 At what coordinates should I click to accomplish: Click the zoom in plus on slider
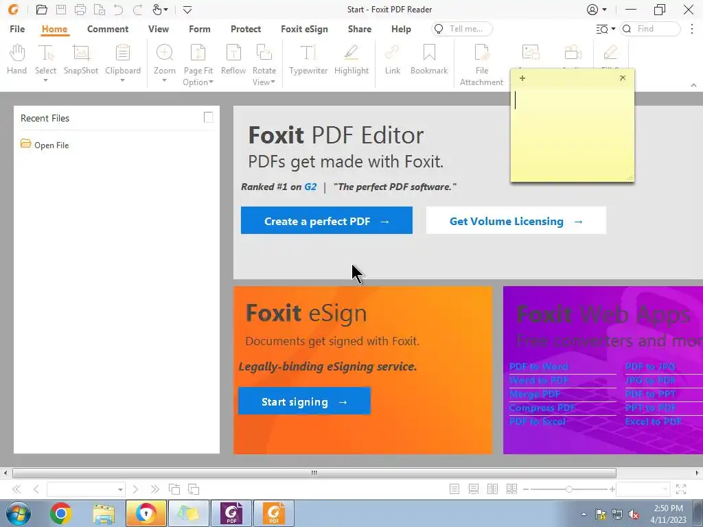pos(612,489)
